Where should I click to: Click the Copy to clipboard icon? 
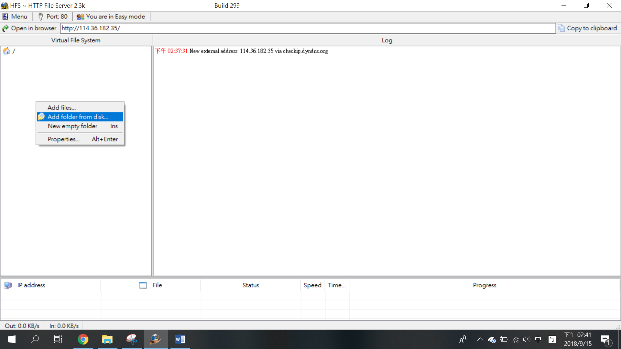561,28
